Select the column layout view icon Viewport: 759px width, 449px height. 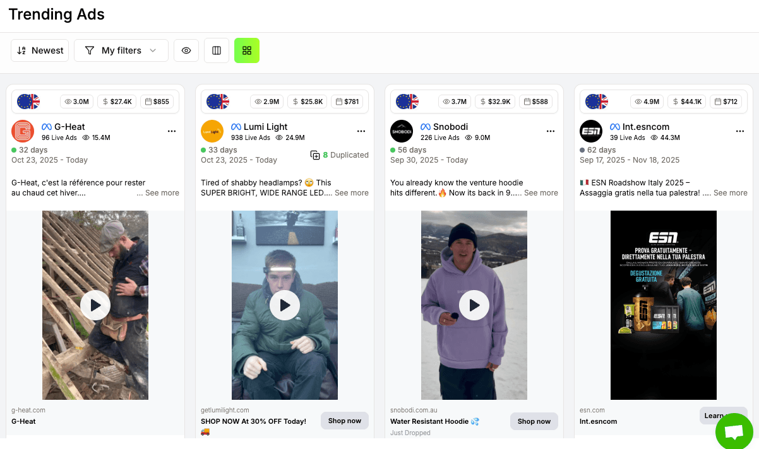click(x=217, y=50)
